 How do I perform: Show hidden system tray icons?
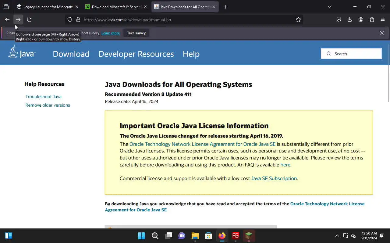click(x=337, y=236)
